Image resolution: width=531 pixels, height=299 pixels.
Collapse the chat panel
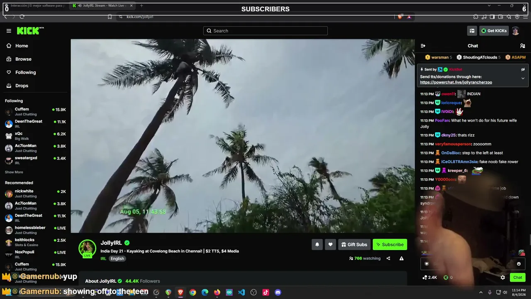click(423, 46)
